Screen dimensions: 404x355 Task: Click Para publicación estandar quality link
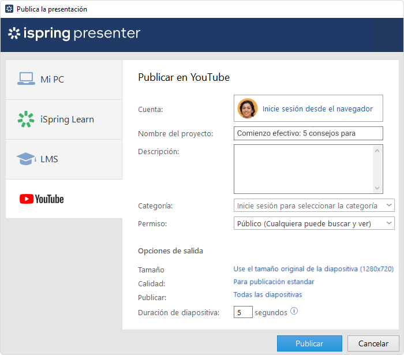coord(274,282)
